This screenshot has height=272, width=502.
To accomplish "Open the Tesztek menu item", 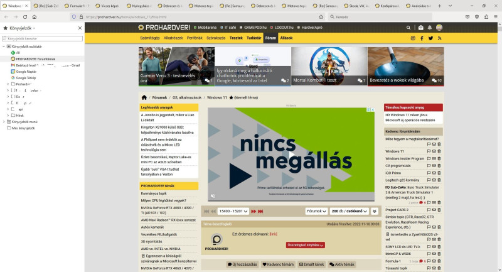I will coord(236,38).
